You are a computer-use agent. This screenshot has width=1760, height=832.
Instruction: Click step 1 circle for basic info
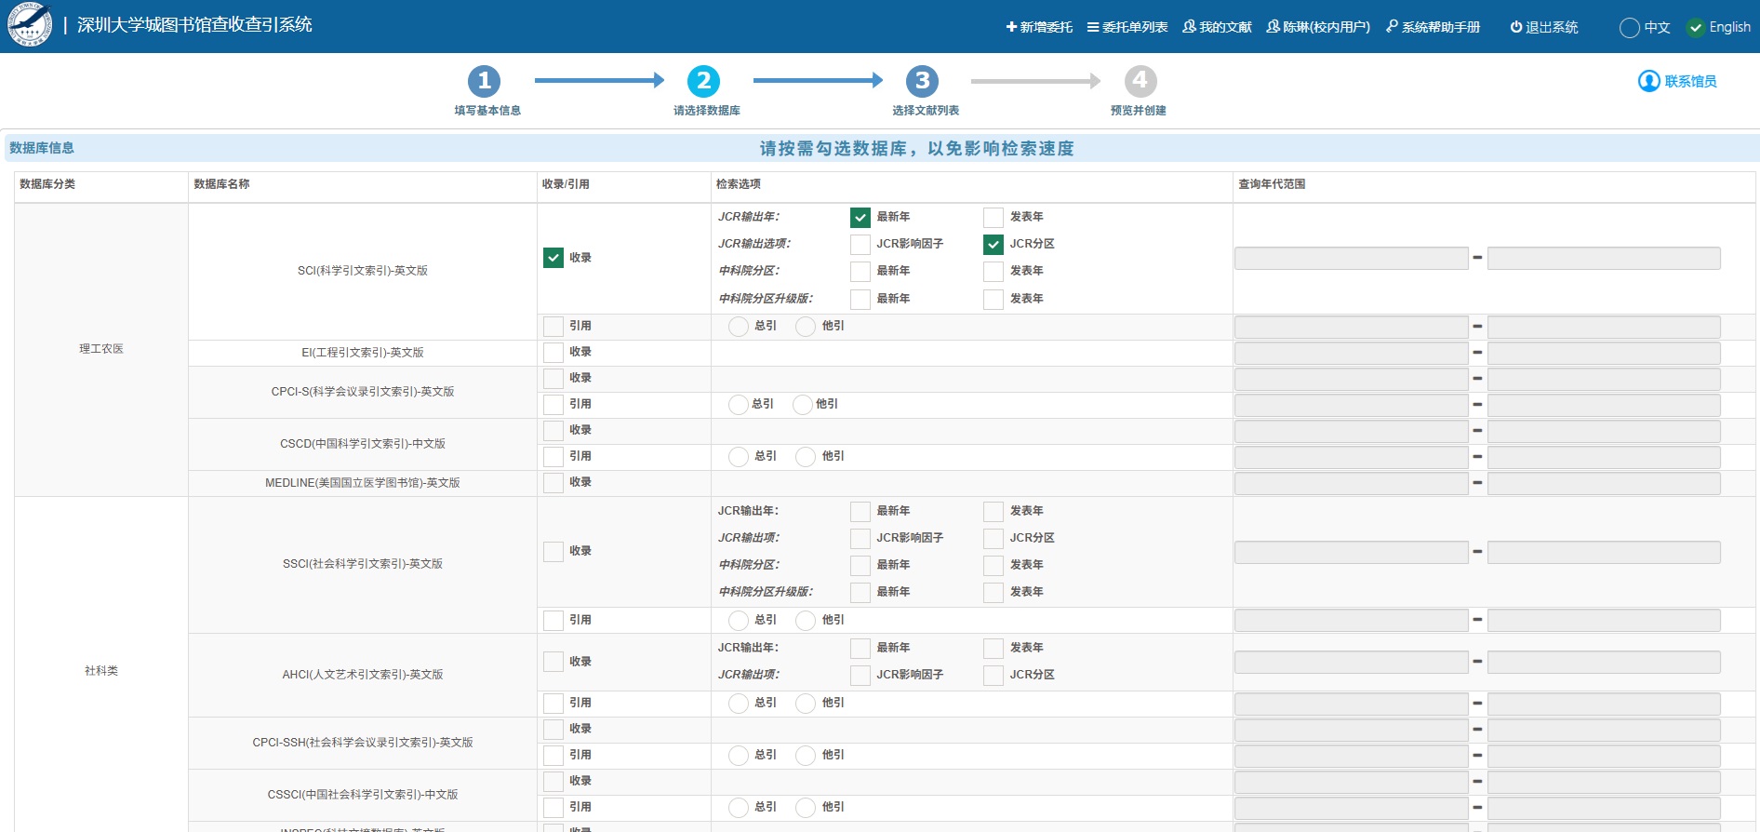click(x=484, y=81)
